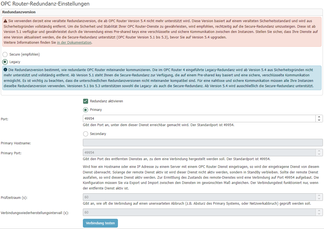Open the 'in der Dokumentation' link
This screenshot has width=324, height=229.
[74, 43]
